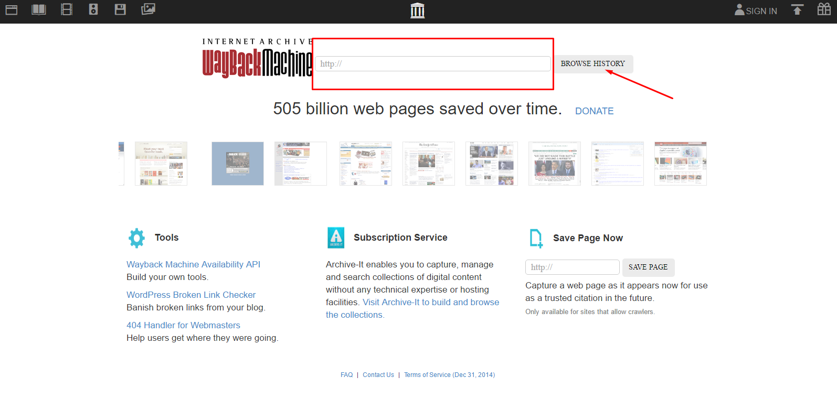Click the gift box donate icon

coord(824,9)
